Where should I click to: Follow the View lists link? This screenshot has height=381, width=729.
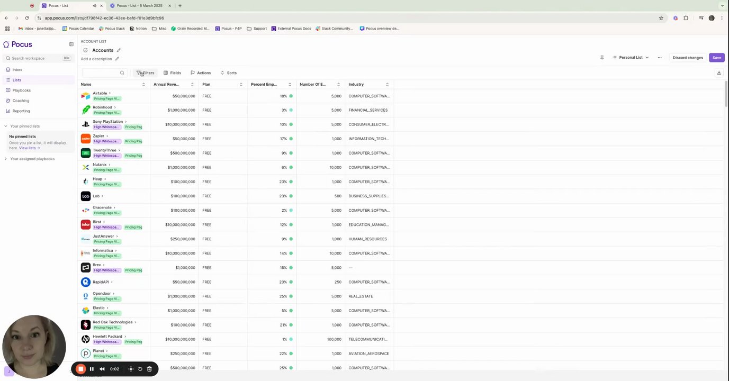[30, 148]
